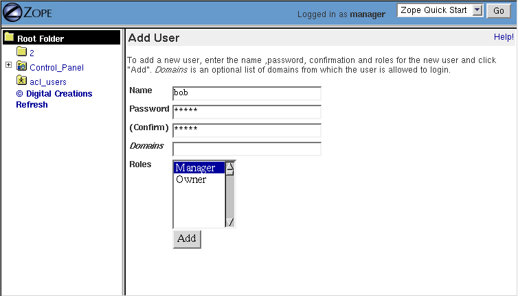
Task: Open the Root Folder link
Action: (x=41, y=39)
